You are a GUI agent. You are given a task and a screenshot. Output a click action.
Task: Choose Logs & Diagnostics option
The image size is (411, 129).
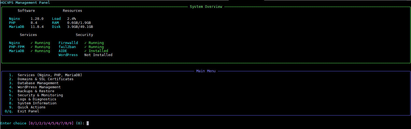click(37, 99)
